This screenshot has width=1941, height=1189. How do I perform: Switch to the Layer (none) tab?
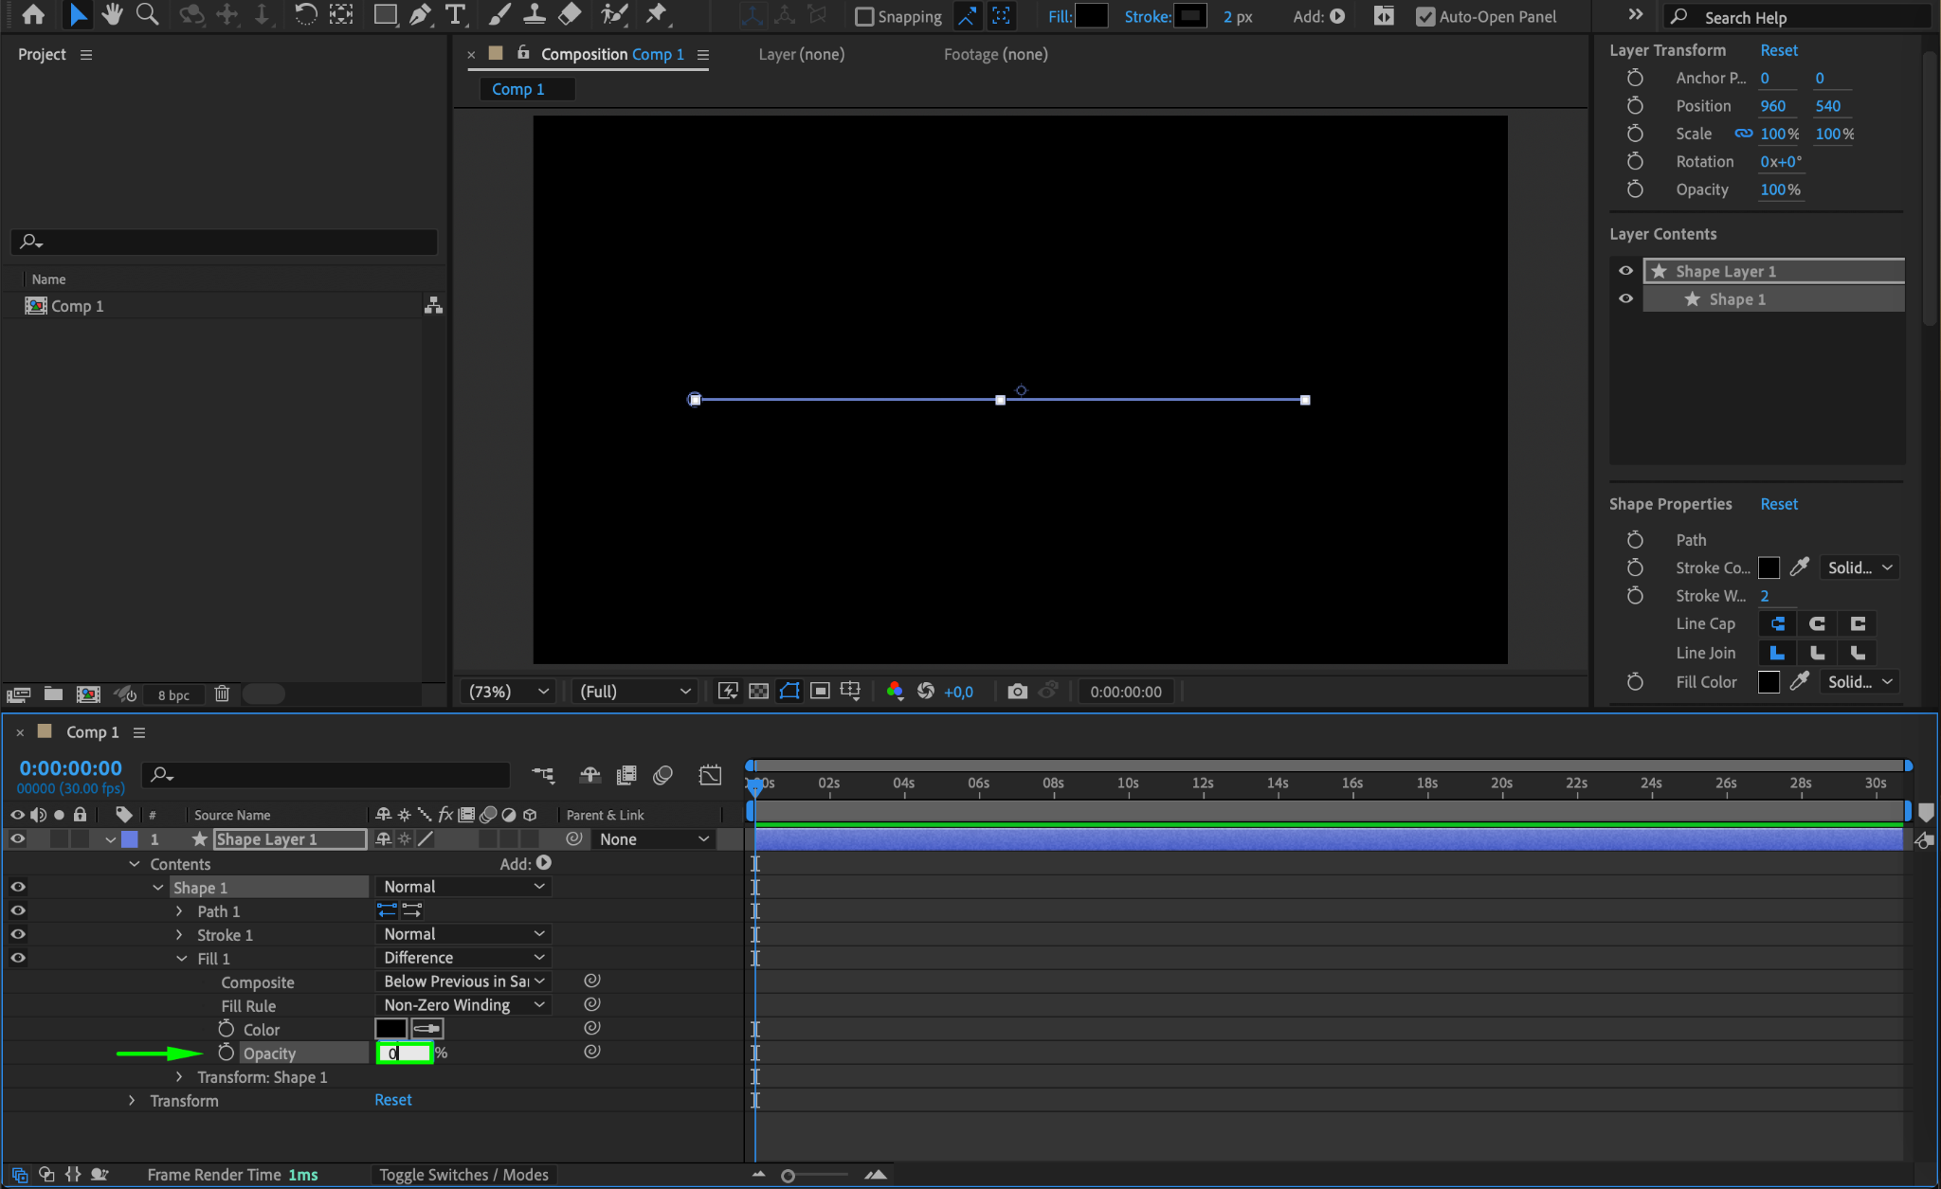tap(801, 54)
